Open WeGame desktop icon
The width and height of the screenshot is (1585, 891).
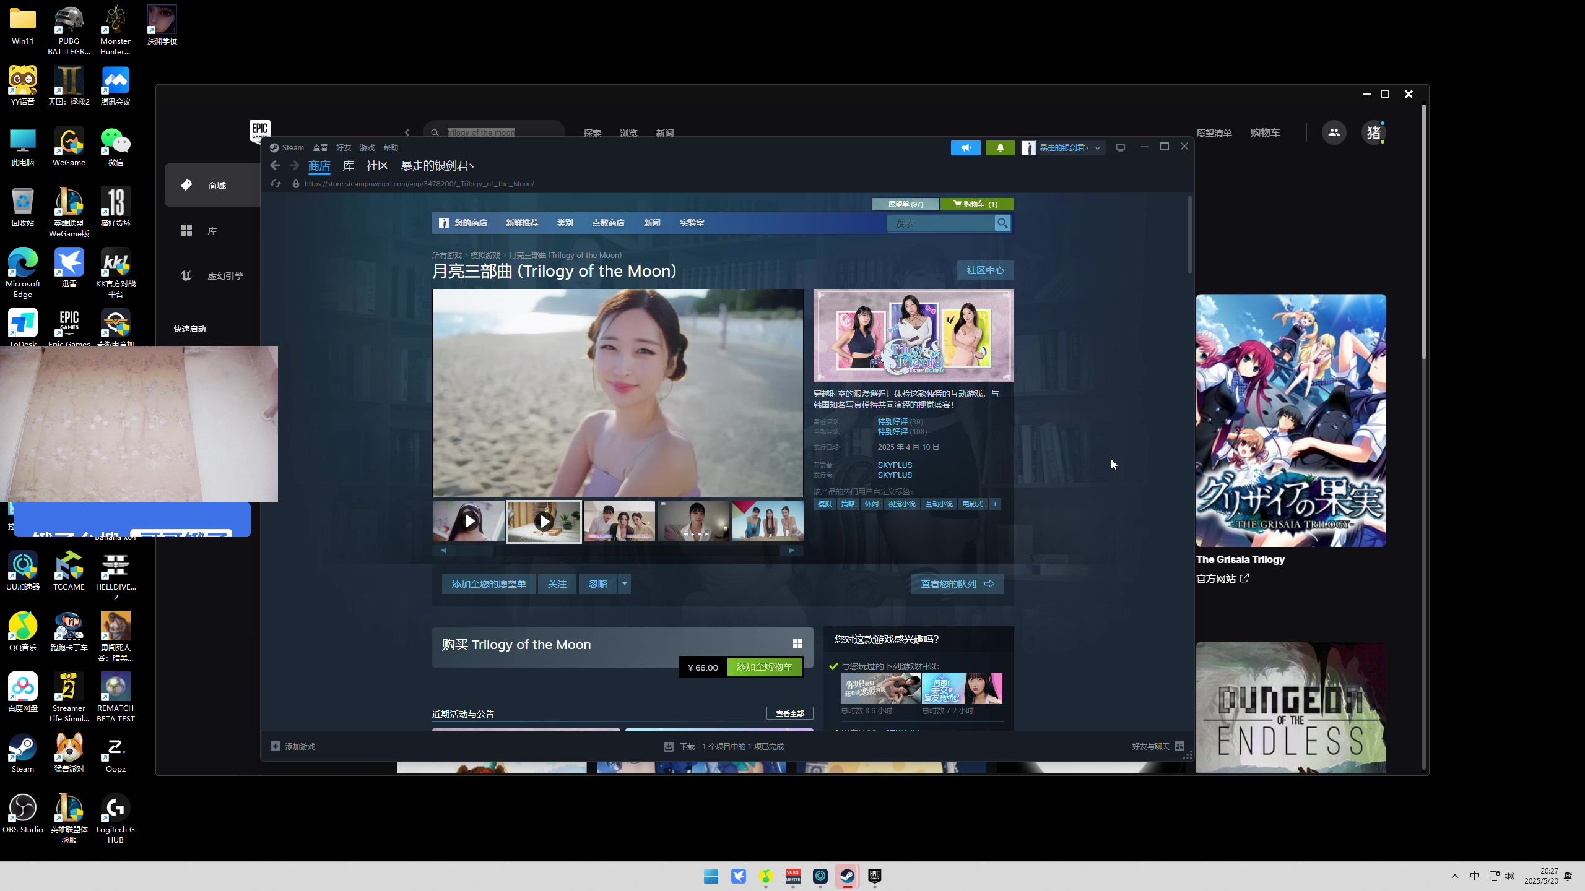(69, 147)
